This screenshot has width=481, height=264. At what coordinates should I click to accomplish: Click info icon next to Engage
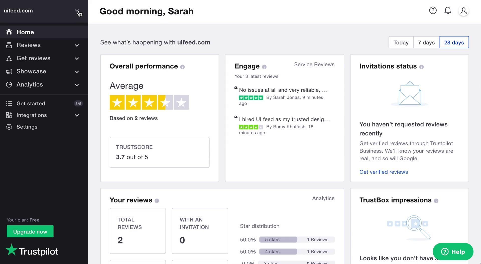pos(264,67)
